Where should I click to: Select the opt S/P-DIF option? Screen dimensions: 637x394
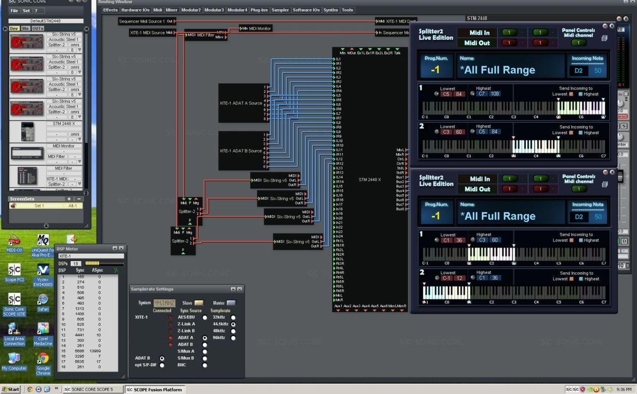tap(162, 365)
